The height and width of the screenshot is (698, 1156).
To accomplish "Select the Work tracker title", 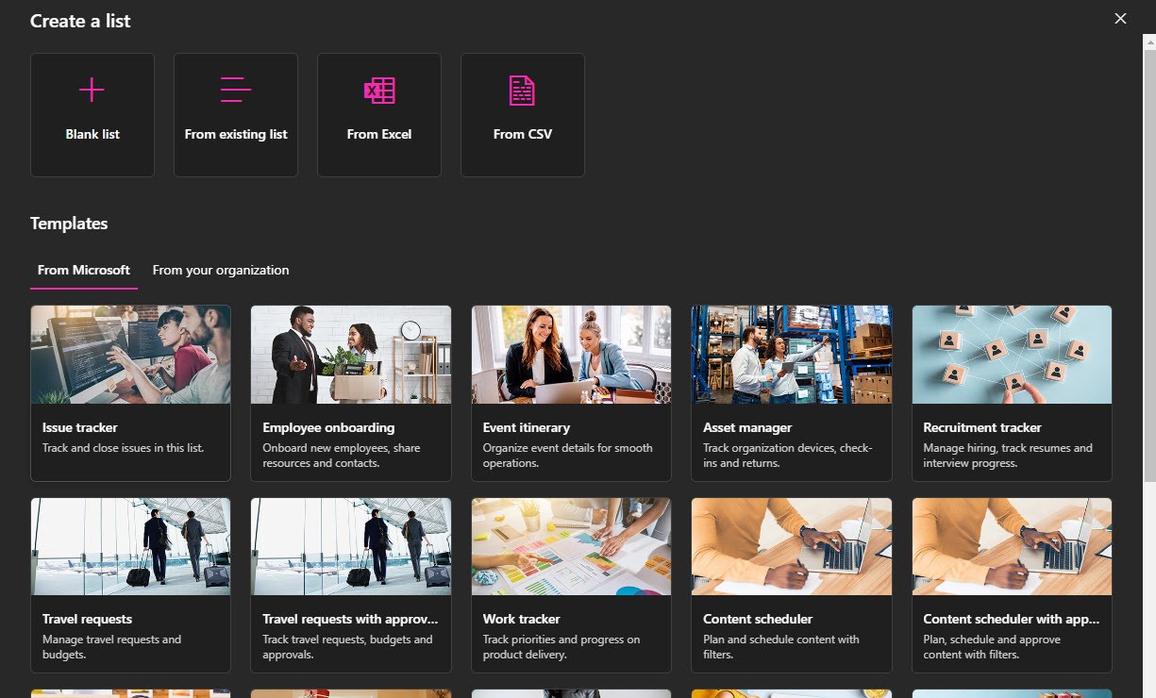I will pos(521,619).
